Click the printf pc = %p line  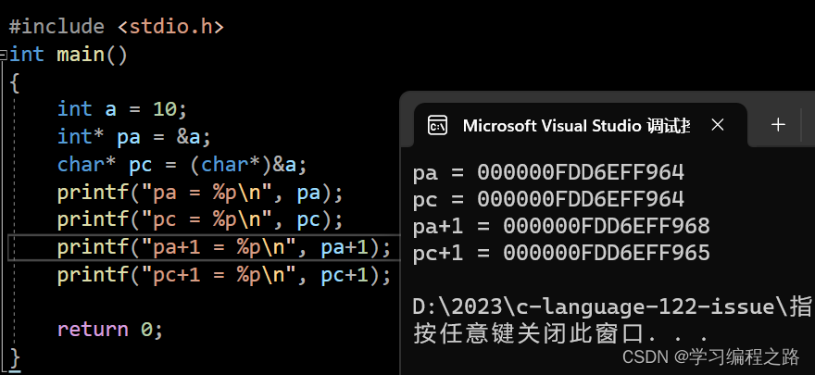coord(200,220)
